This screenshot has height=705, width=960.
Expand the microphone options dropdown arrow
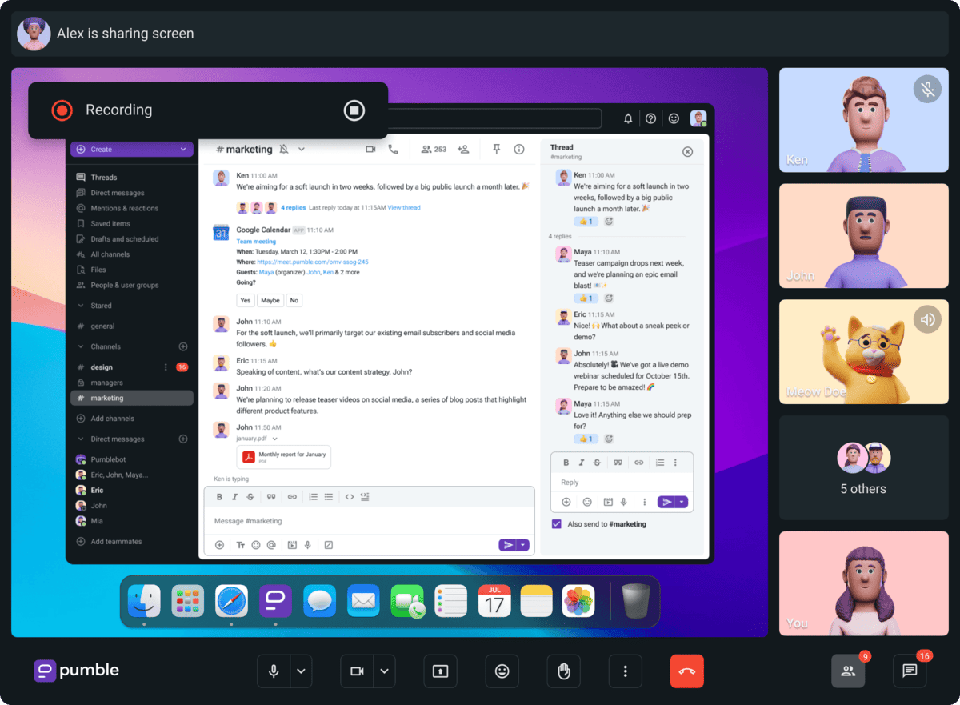(301, 671)
